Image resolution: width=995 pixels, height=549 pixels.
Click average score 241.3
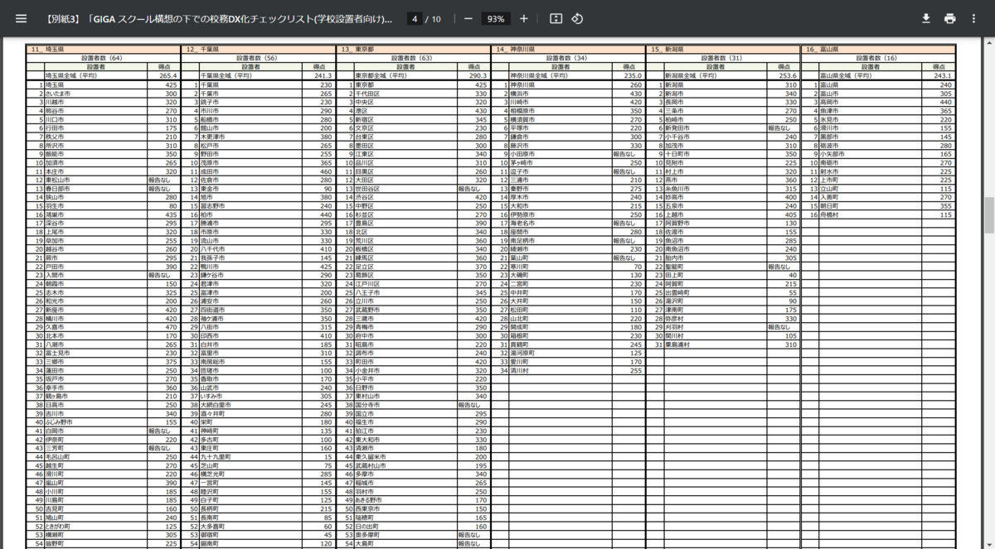coord(323,75)
